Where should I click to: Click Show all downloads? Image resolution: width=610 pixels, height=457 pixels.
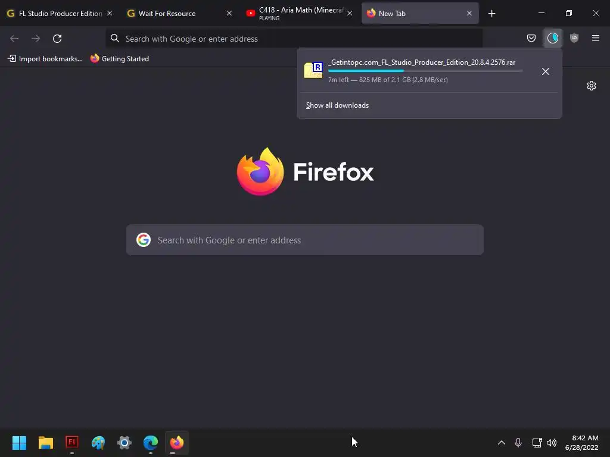(337, 105)
